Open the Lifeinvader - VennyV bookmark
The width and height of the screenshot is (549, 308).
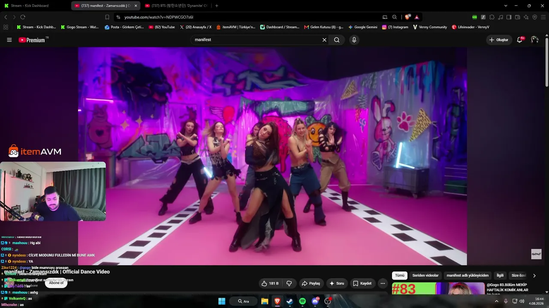coord(471,27)
